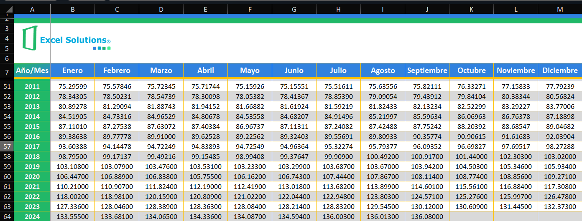
Task: Select row 64 header
Action: pos(7,216)
